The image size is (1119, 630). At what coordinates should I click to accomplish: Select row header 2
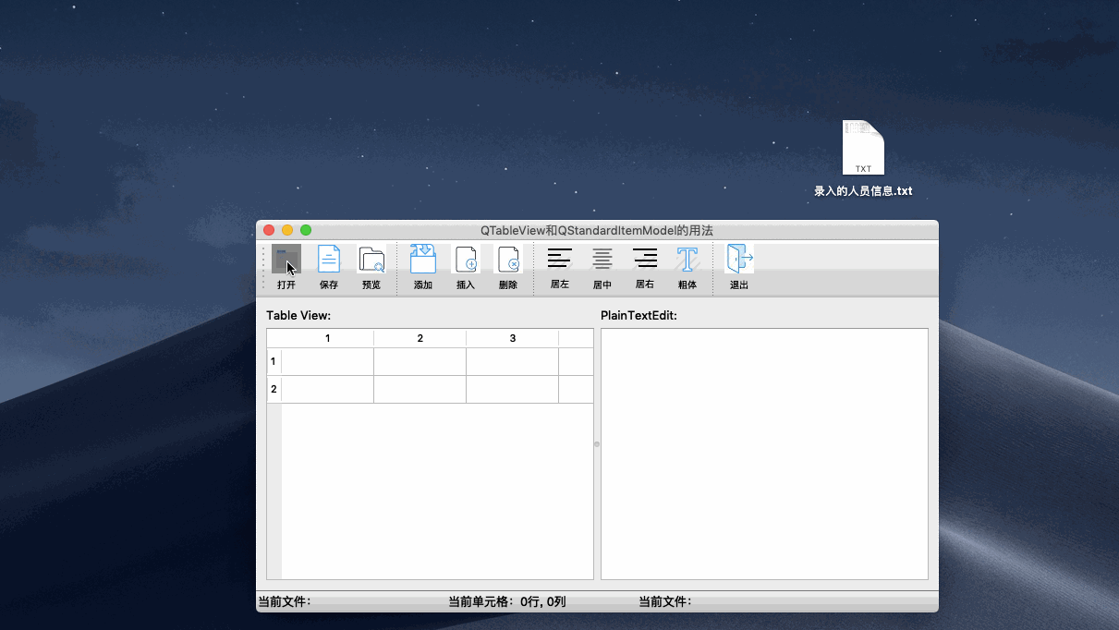[274, 389]
